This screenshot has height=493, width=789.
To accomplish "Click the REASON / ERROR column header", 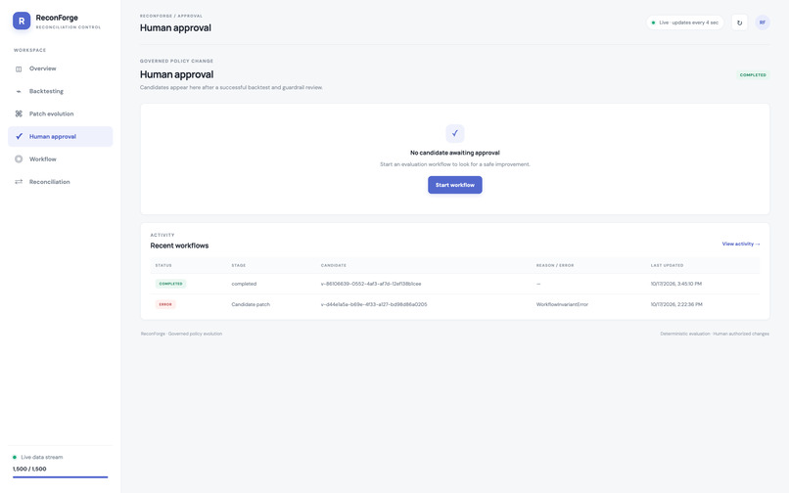I will [555, 265].
